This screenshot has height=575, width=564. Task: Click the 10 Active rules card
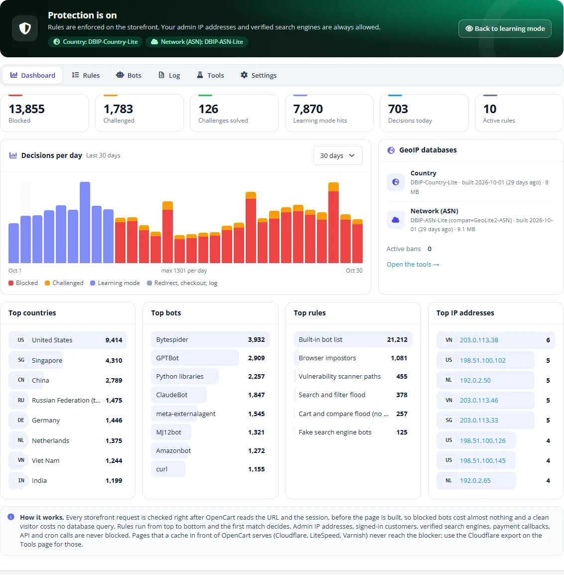coord(519,113)
